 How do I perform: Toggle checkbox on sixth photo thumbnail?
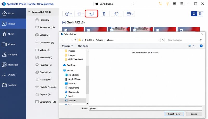(181, 30)
